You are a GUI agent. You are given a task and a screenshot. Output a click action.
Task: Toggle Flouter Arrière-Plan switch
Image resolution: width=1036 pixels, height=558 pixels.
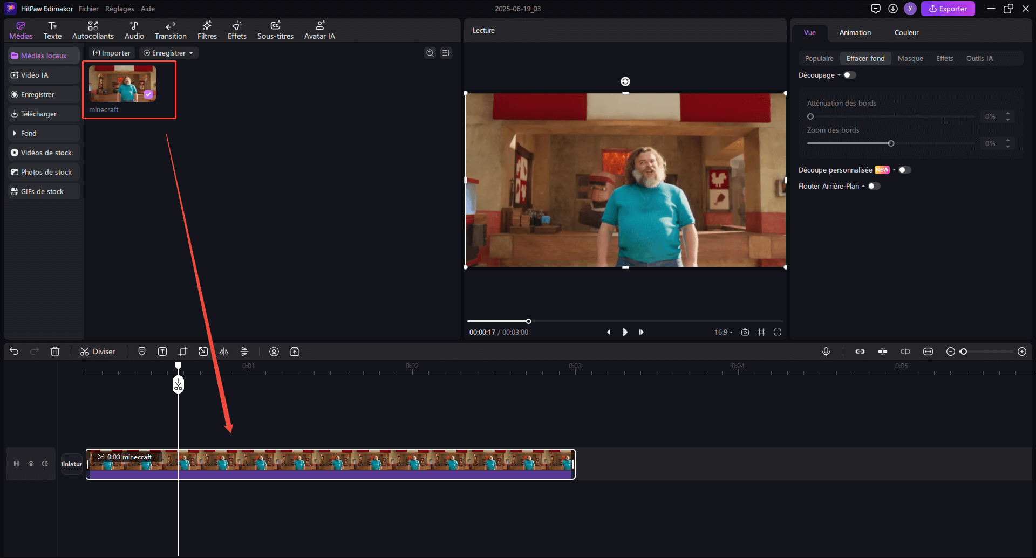(x=874, y=186)
